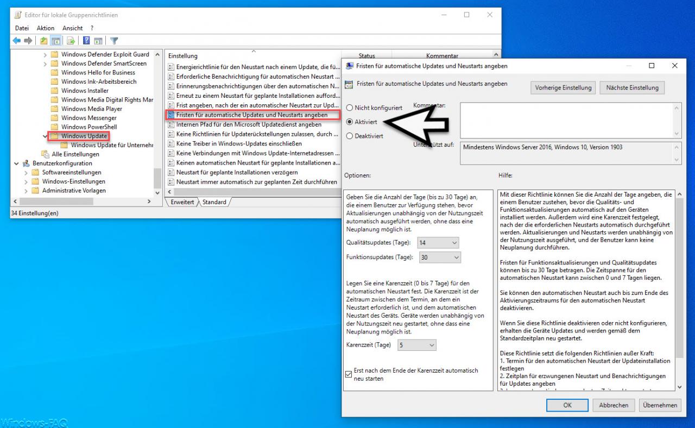The width and height of the screenshot is (695, 428).
Task: Open the Aktion menu
Action: pyautogui.click(x=46, y=28)
